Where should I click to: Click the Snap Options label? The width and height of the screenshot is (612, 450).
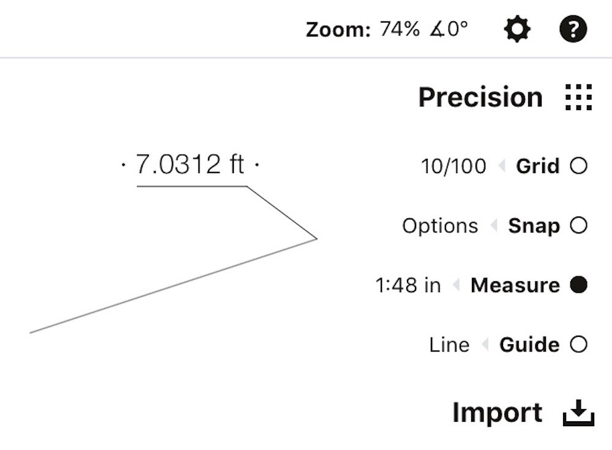coord(440,226)
